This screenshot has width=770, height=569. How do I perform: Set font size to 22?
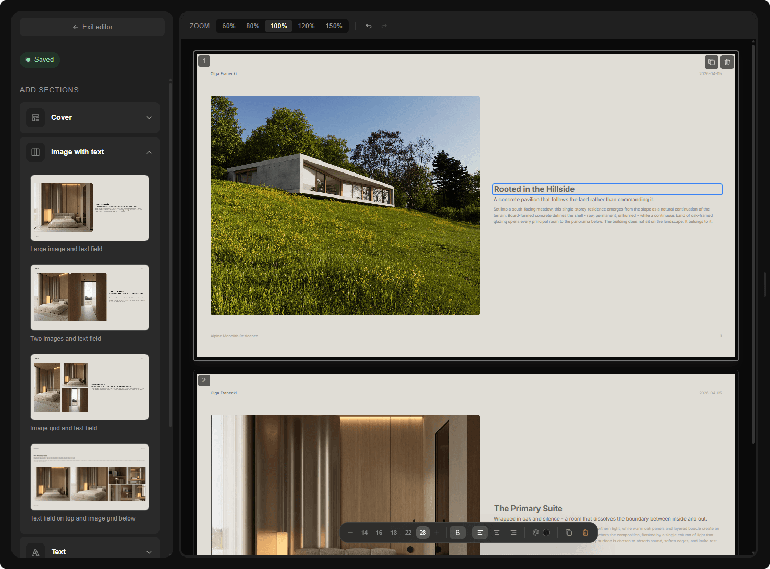(x=408, y=533)
